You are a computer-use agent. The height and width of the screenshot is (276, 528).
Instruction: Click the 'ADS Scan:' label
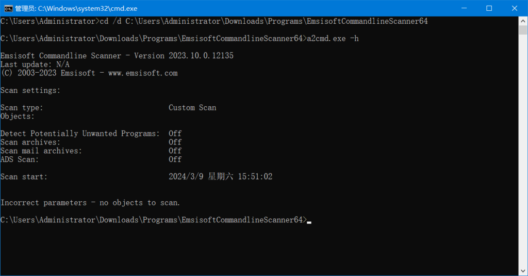(20, 159)
